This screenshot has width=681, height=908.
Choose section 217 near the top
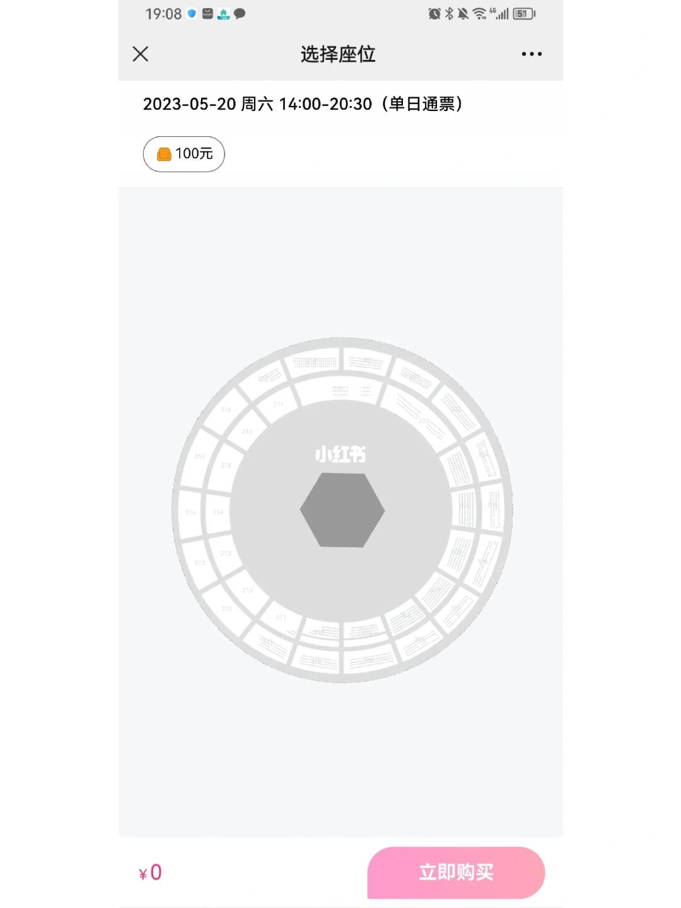point(278,404)
